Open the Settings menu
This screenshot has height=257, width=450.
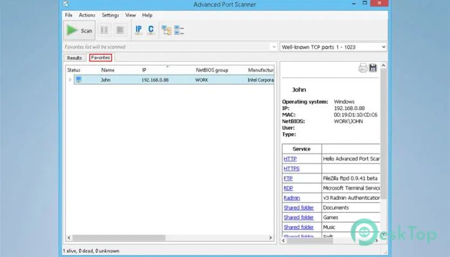coord(110,15)
